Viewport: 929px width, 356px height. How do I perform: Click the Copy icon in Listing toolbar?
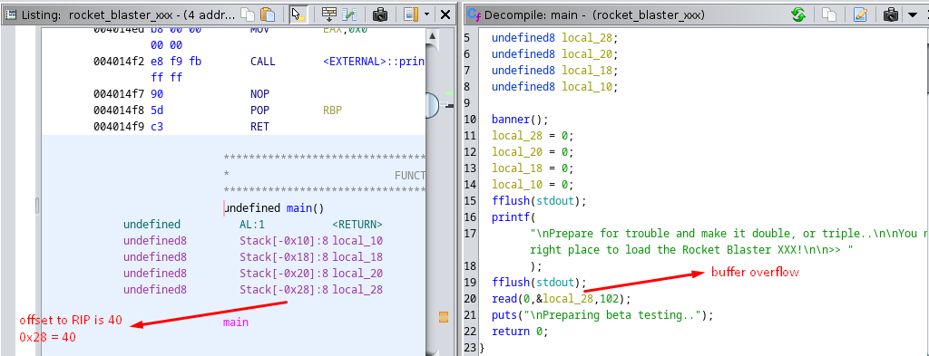pyautogui.click(x=249, y=14)
